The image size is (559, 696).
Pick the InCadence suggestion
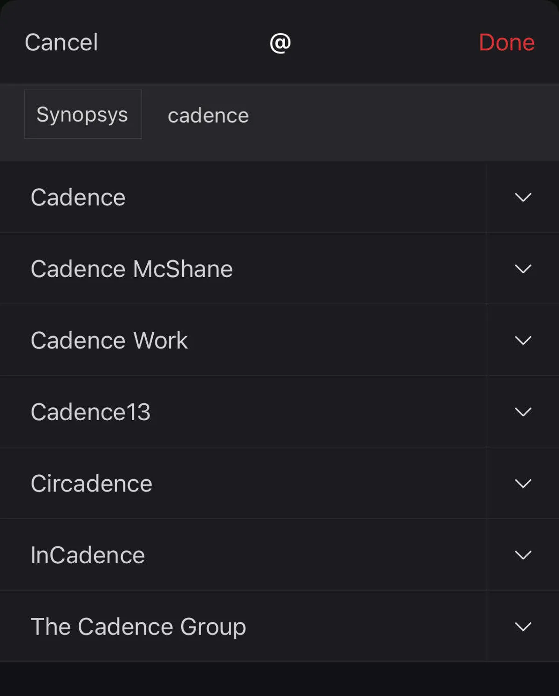coord(88,555)
